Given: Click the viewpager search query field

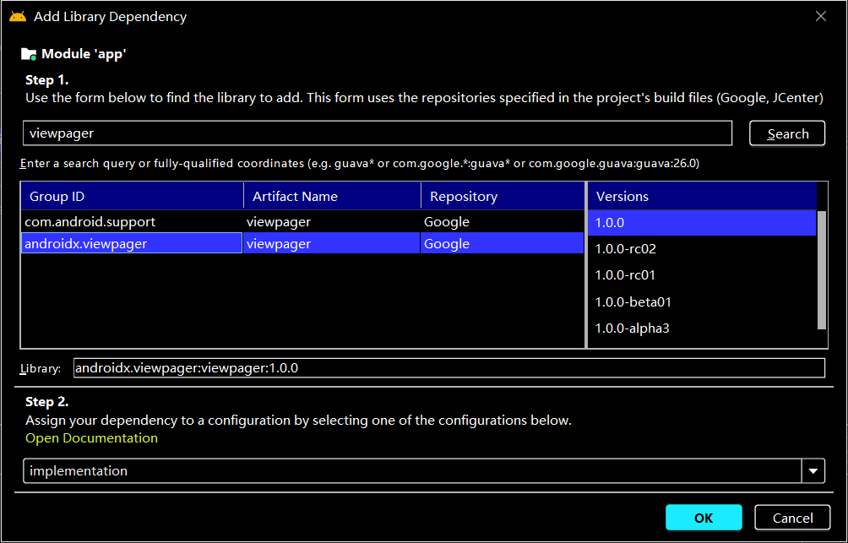Looking at the screenshot, I should pyautogui.click(x=377, y=133).
